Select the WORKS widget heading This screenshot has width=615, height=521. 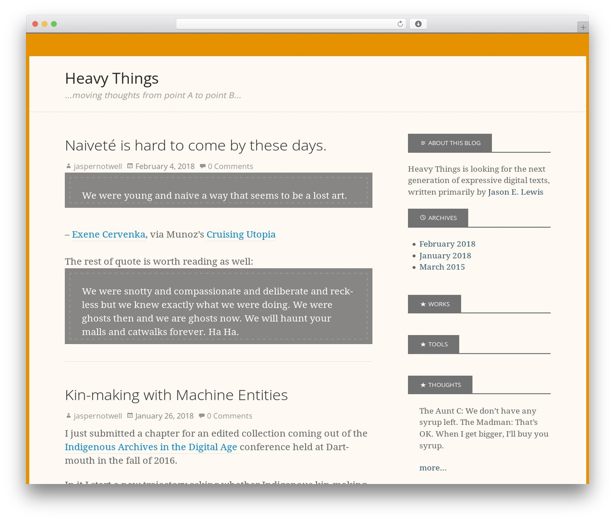pos(434,304)
